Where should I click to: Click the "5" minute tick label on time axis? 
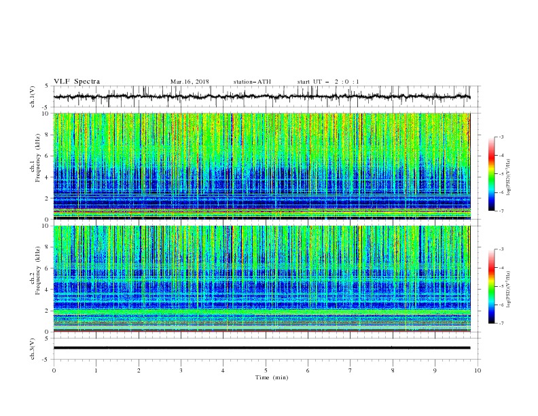click(x=266, y=370)
